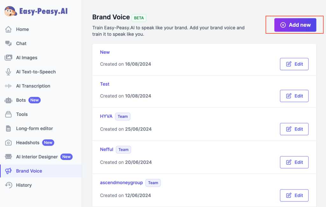Open Chat via speech bubbles icon

coord(9,43)
